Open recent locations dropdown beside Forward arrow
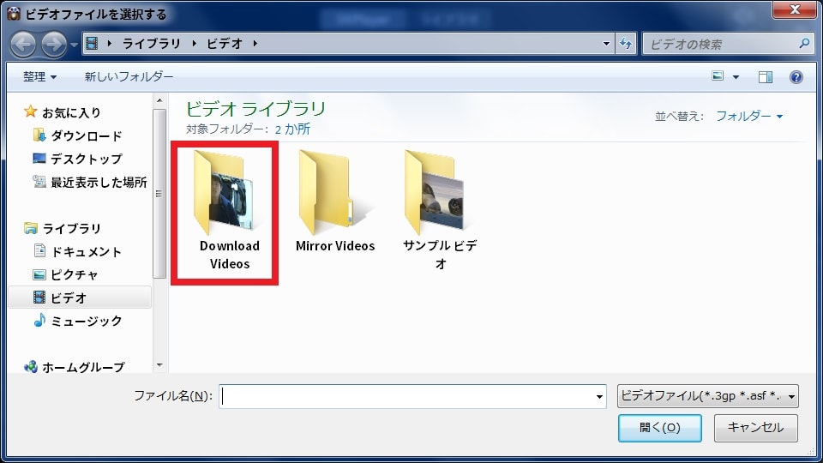Viewport: 823px width, 463px height. click(74, 45)
